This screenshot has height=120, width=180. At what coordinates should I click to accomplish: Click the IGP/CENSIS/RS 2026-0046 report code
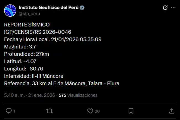[39, 32]
